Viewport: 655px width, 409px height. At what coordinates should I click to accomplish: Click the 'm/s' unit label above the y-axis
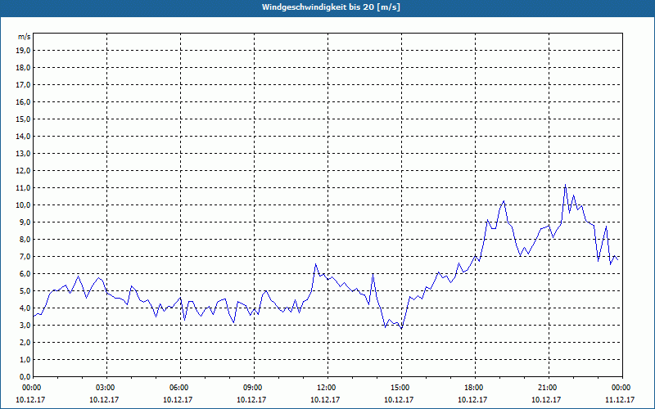(25, 37)
